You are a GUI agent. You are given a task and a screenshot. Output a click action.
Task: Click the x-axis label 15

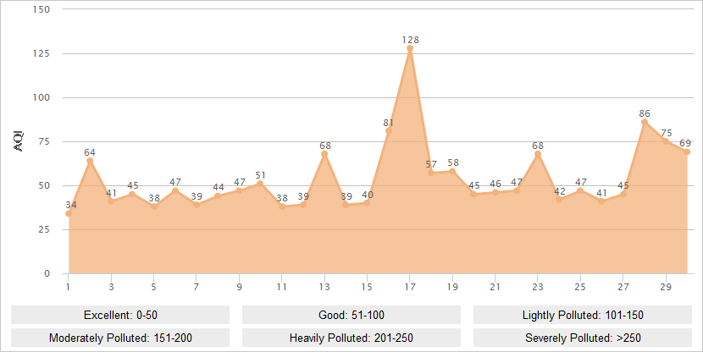368,287
